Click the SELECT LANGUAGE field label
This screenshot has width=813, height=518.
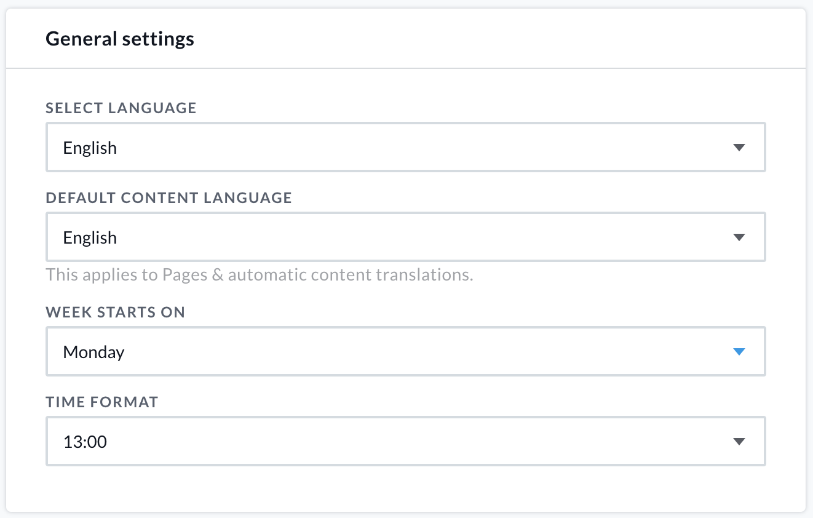pyautogui.click(x=121, y=108)
